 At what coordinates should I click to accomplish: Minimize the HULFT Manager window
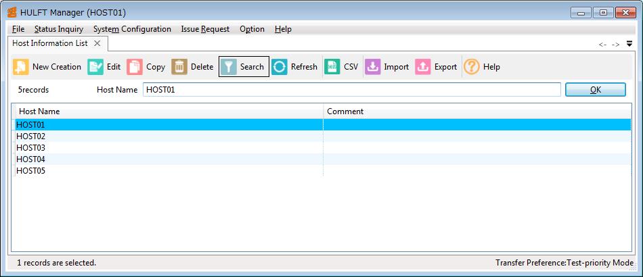pyautogui.click(x=581, y=13)
